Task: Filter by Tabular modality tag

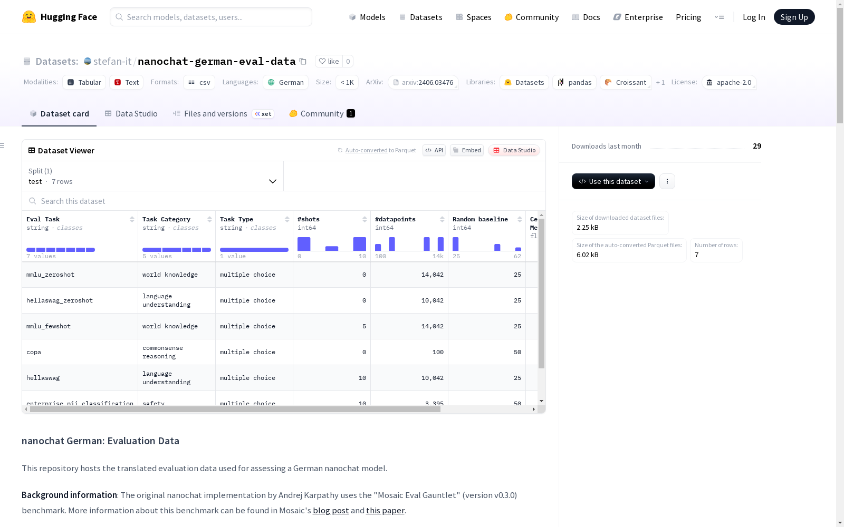Action: click(x=84, y=82)
